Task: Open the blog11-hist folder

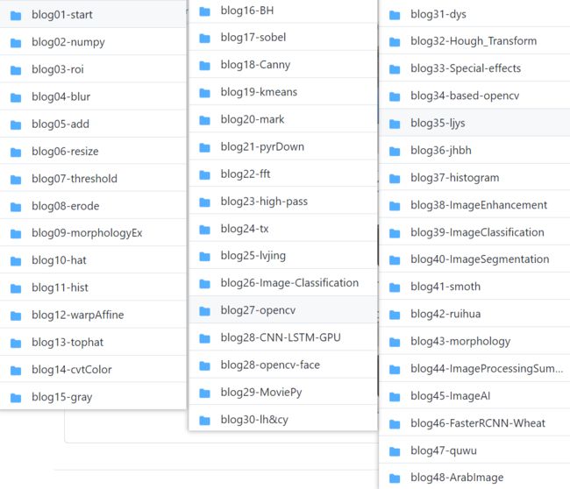Action: [93, 287]
